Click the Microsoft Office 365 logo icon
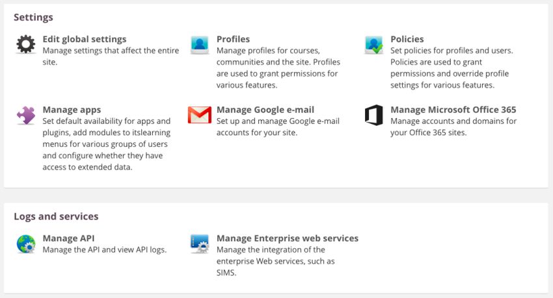This screenshot has width=553, height=298. tap(374, 115)
